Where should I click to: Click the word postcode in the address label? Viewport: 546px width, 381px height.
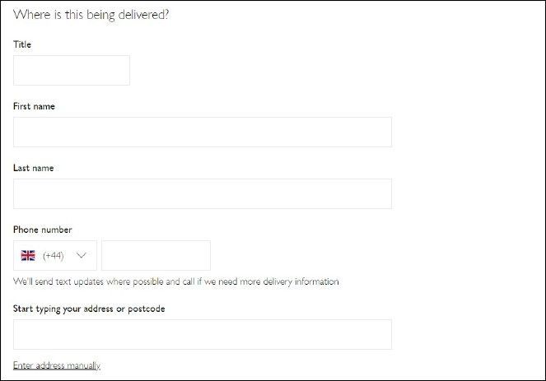click(147, 309)
